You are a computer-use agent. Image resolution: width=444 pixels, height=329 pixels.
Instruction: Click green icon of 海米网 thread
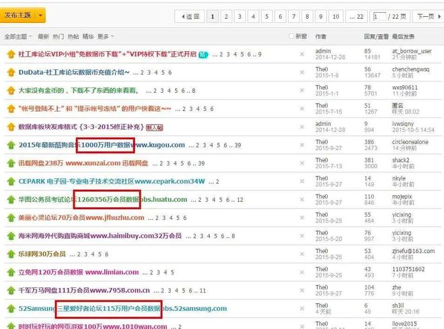click(x=11, y=236)
